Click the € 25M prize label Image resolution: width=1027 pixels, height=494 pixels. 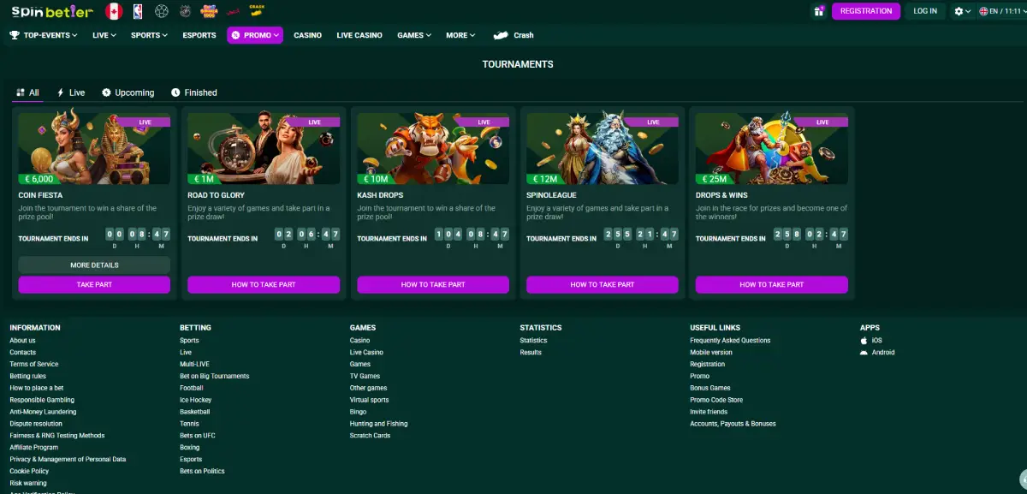click(714, 179)
